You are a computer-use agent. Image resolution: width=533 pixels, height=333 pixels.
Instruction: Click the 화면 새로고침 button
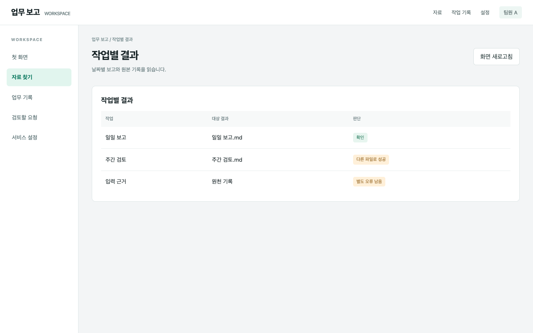pos(496,57)
